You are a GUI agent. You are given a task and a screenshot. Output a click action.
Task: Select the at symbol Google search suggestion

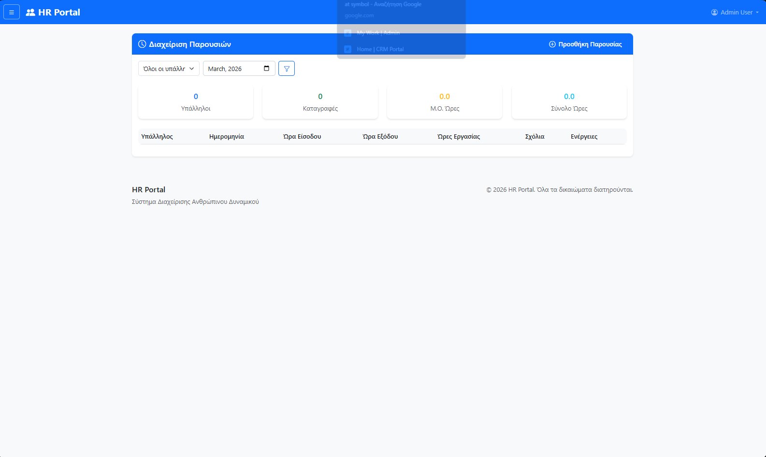click(383, 4)
